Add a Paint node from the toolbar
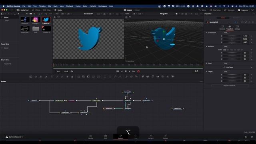 tap(46, 76)
